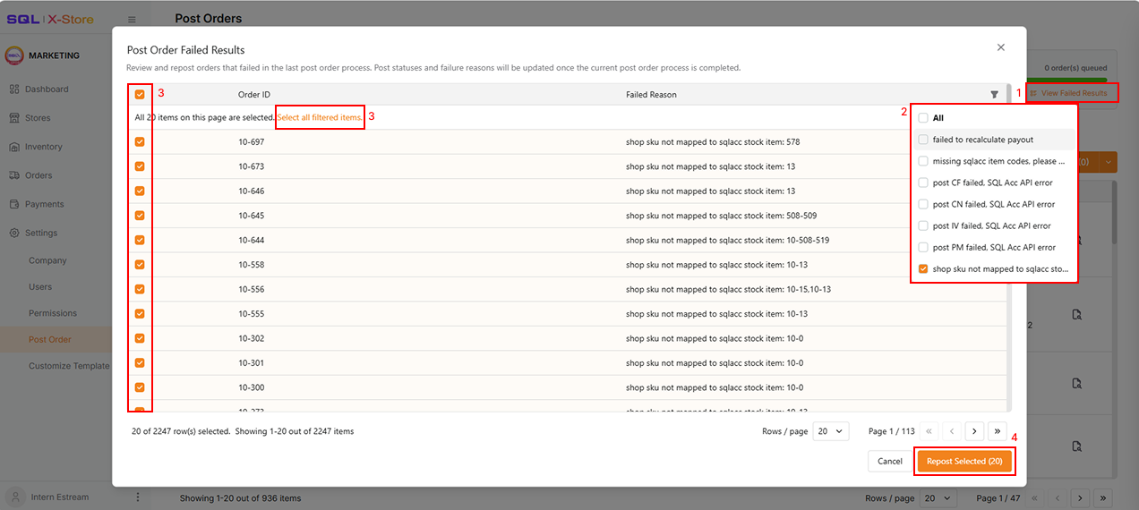Image resolution: width=1139 pixels, height=510 pixels.
Task: Close the Post Order Failed Results dialog
Action: point(1001,47)
